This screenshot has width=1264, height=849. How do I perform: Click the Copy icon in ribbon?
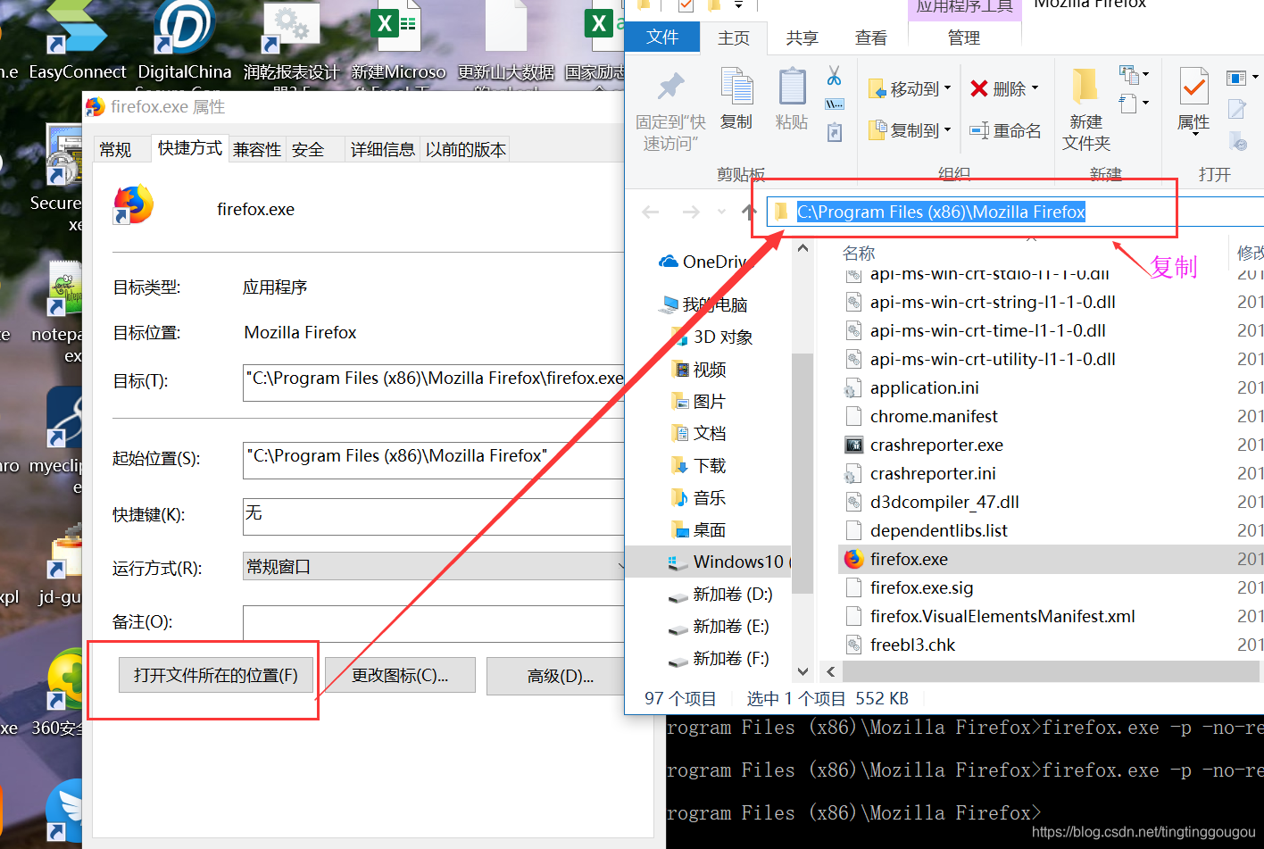[736, 88]
